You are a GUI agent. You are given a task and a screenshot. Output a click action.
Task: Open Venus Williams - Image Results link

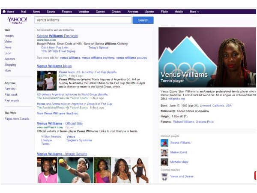point(62,154)
